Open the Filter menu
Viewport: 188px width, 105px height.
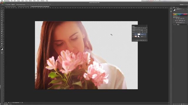pos(34,1)
